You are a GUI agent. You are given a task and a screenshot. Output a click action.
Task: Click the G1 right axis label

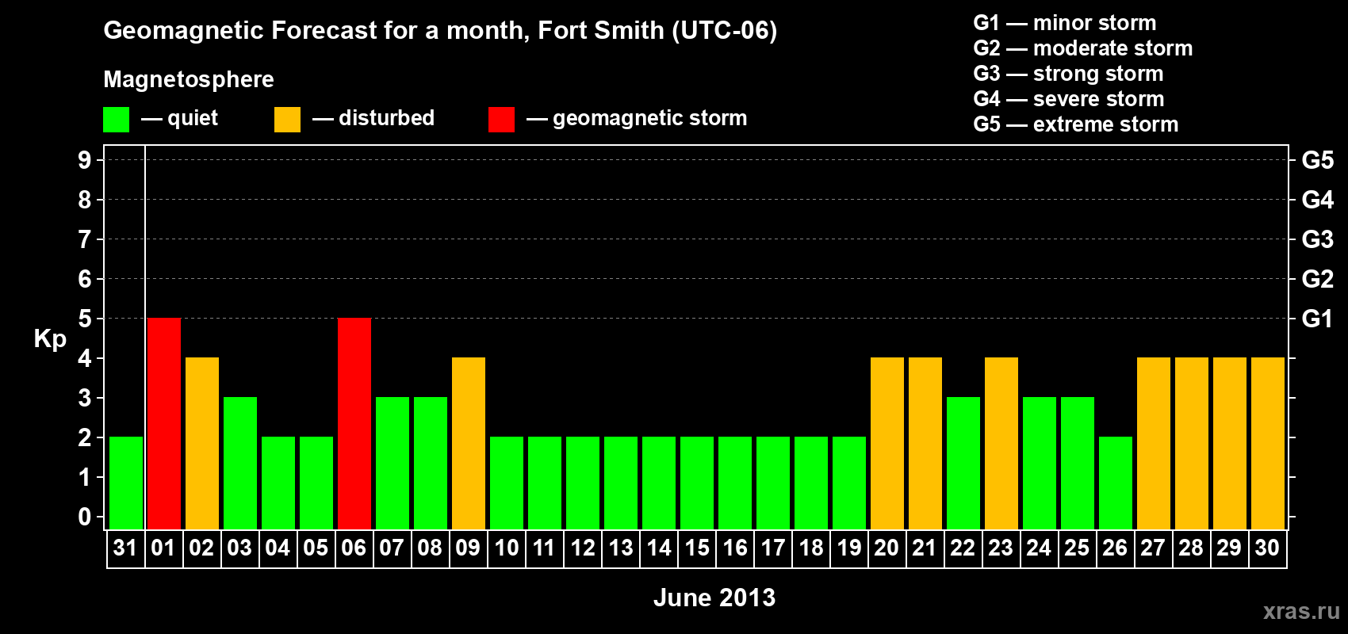[1318, 319]
